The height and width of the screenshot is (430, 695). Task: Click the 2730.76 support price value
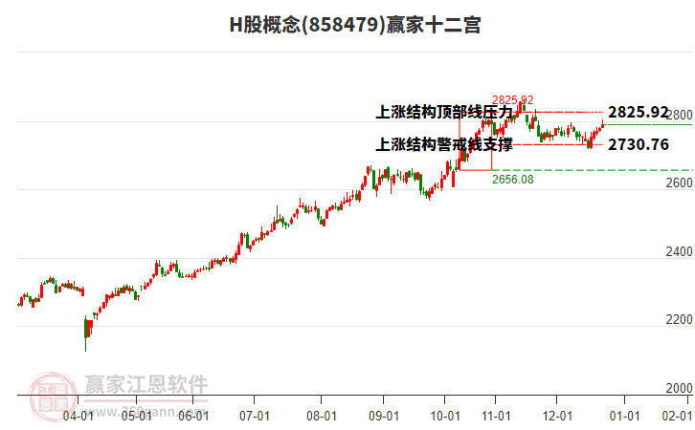click(x=639, y=144)
